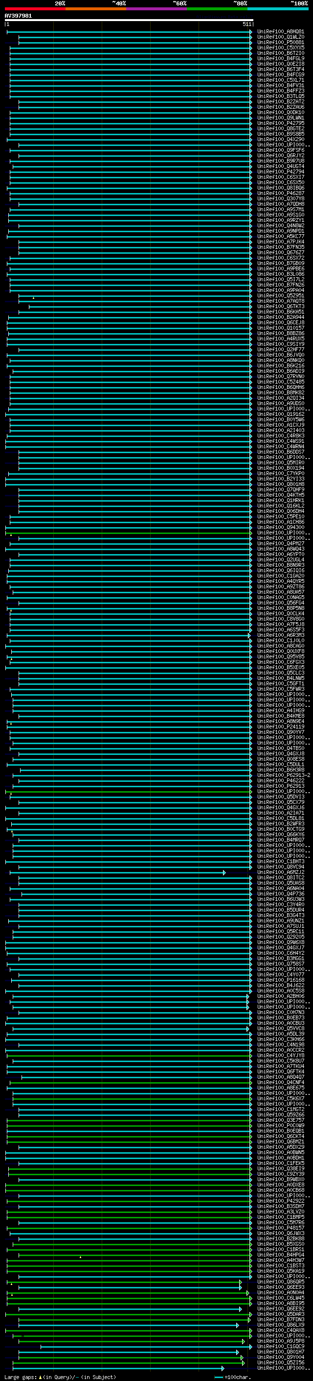
Task: Click query end position 511
Action: coord(247,24)
